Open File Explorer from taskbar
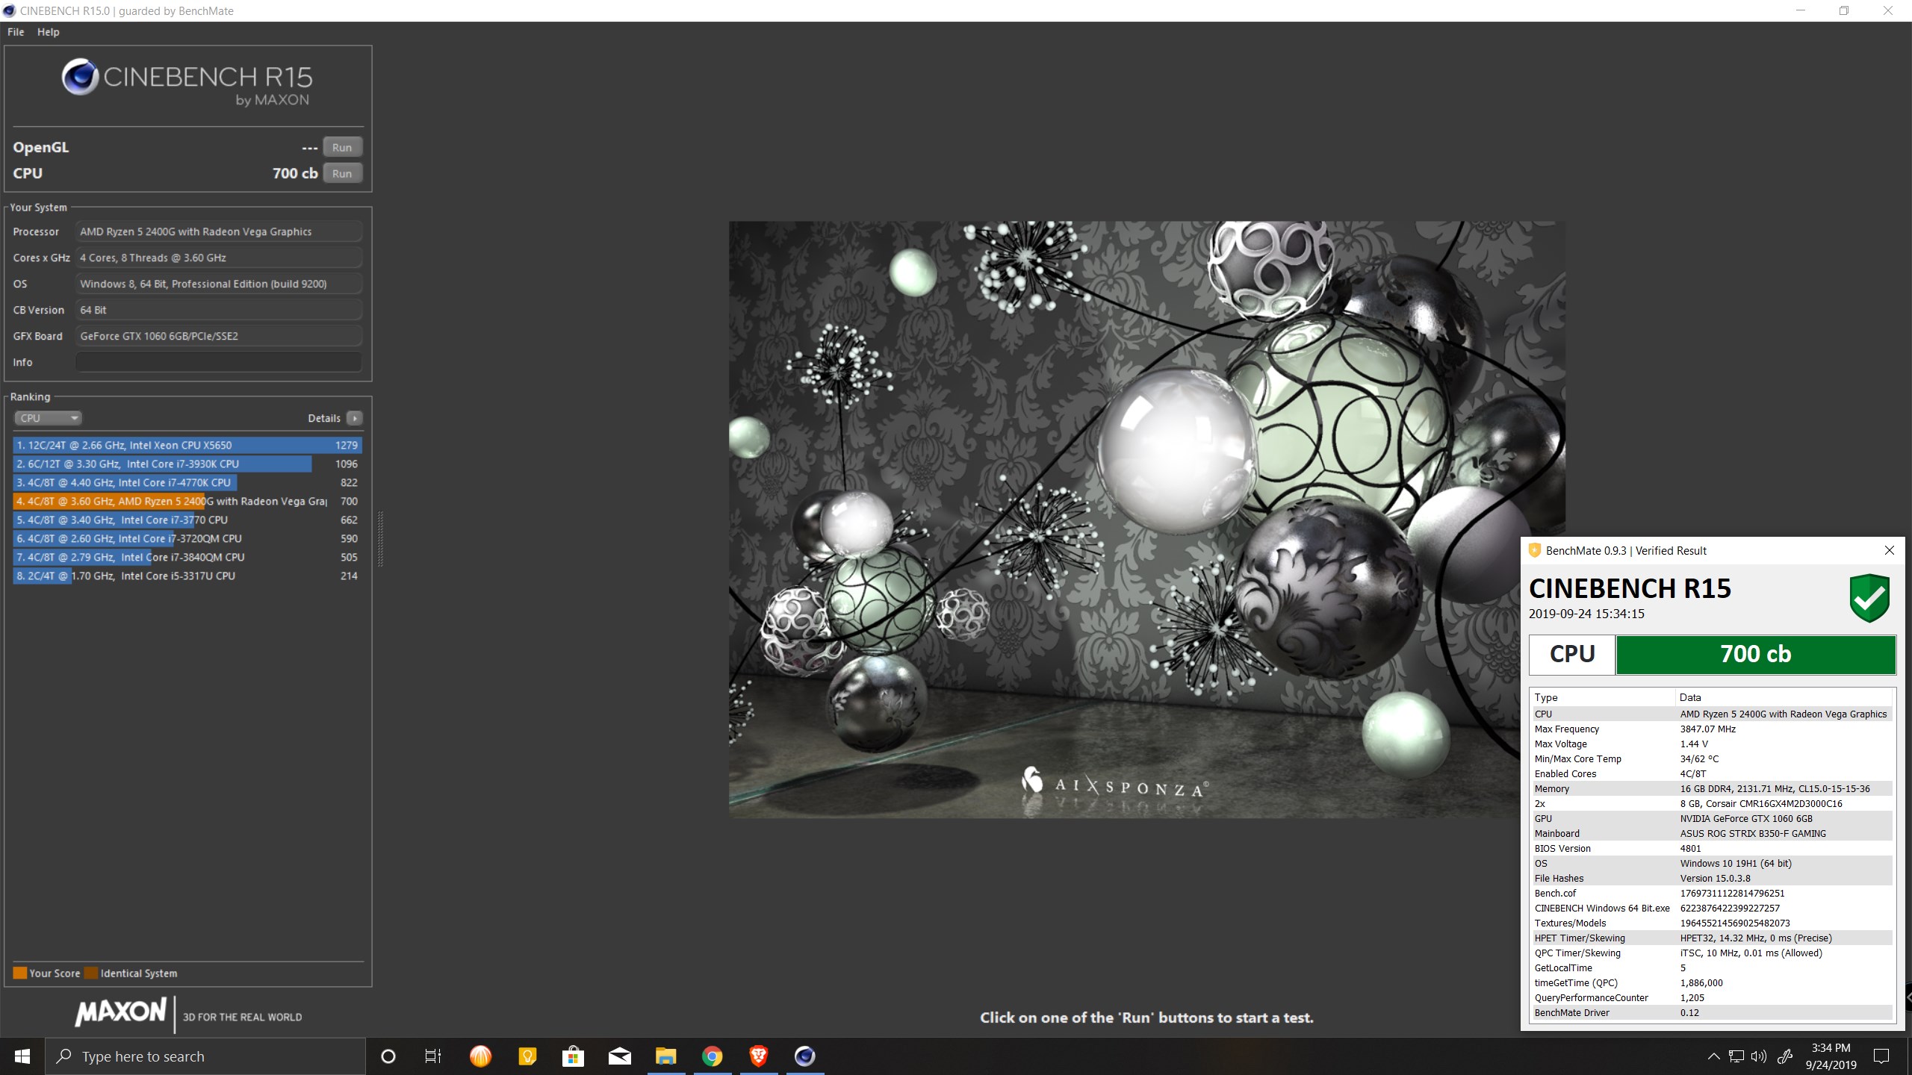 pos(665,1056)
